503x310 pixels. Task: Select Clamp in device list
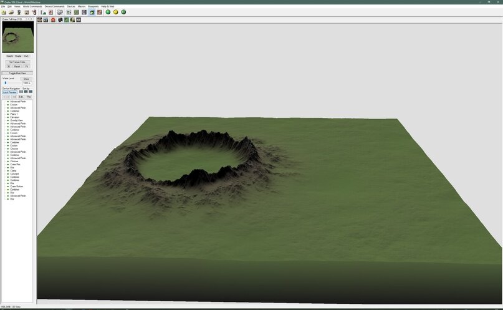13,171
